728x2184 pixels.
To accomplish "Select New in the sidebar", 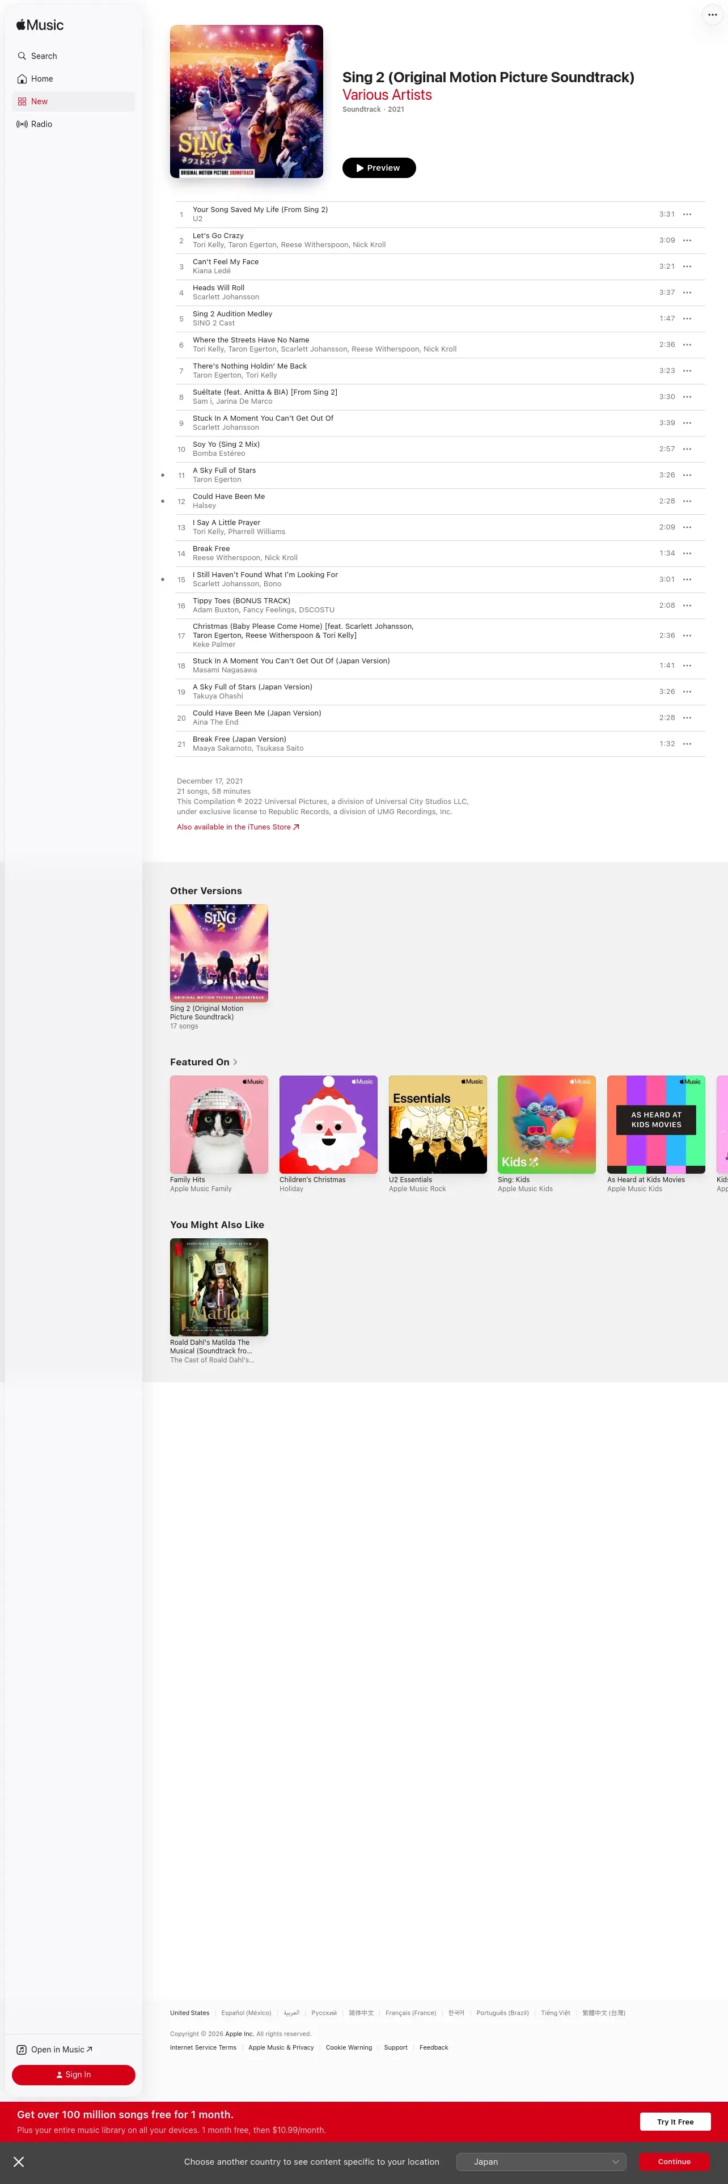I will (x=73, y=101).
